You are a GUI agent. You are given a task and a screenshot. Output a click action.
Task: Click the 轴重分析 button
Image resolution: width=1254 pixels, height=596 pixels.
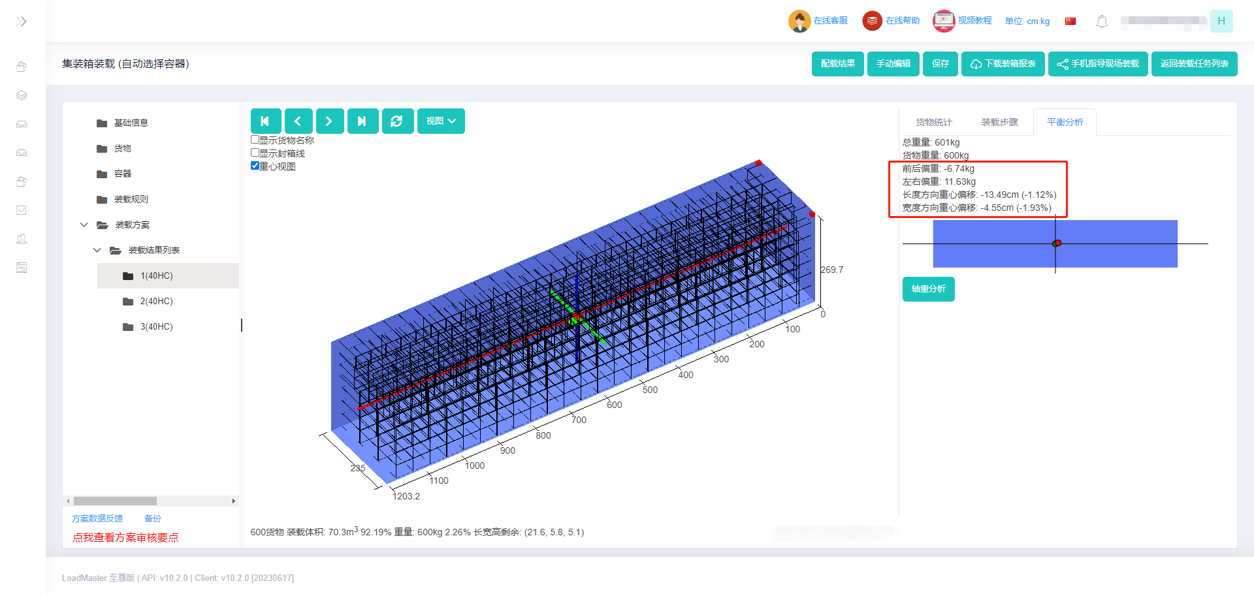click(928, 289)
